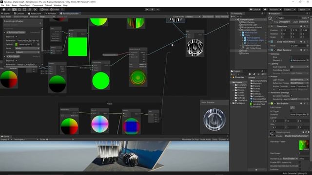Toggle first Exposed checkbox in Blackboard

16,37
